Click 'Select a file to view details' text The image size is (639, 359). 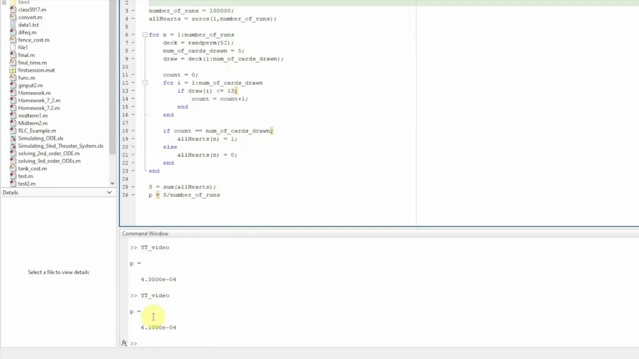(58, 272)
